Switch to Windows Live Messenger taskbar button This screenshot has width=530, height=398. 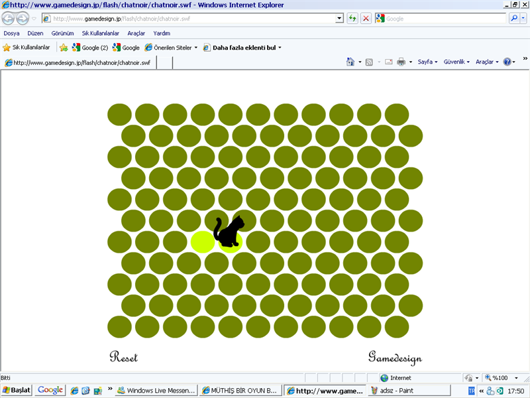point(156,391)
